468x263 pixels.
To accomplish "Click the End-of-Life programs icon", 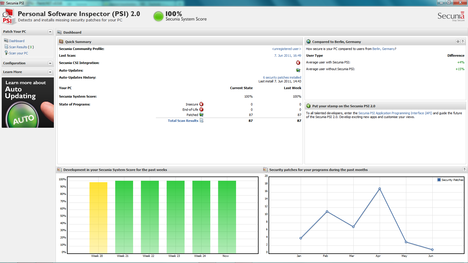I will pos(201,110).
